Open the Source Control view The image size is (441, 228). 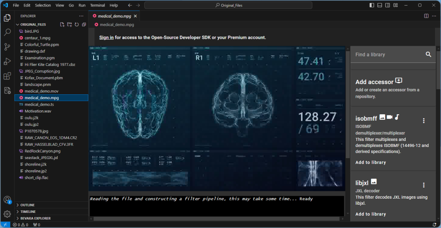(7, 47)
